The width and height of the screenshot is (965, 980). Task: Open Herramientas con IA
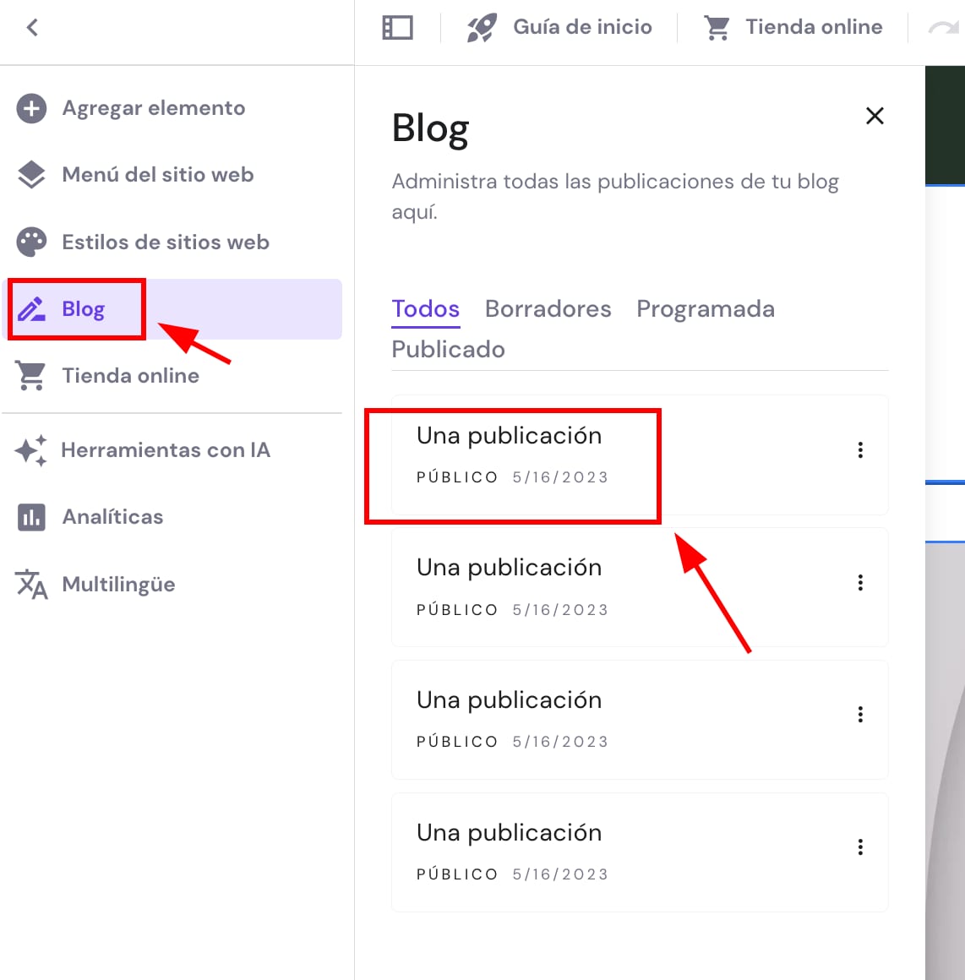click(x=165, y=450)
